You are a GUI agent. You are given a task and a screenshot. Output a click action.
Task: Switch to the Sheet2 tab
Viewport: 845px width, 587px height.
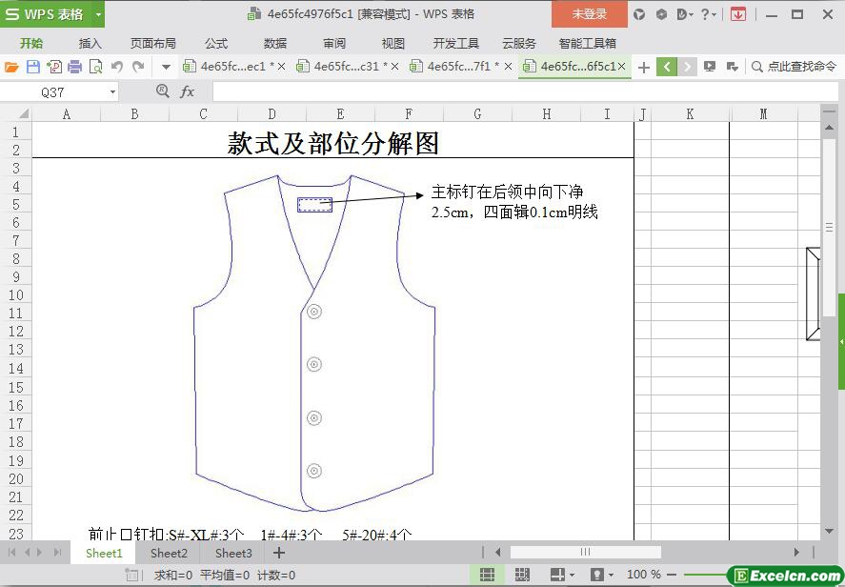point(169,553)
